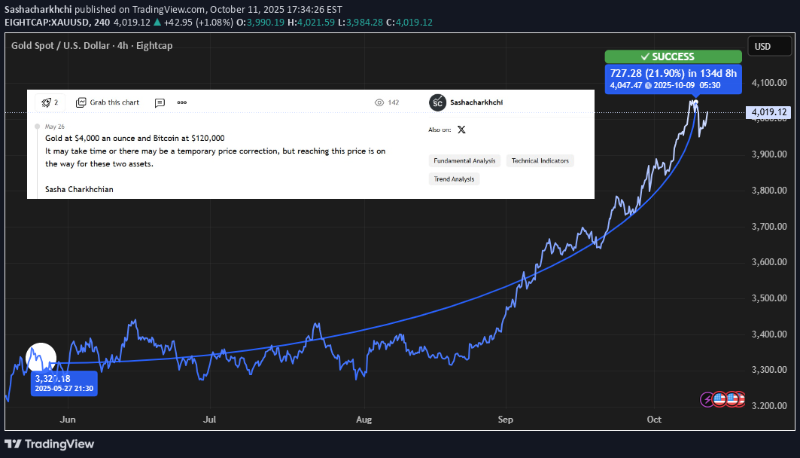Open the SC author avatar

[x=437, y=102]
